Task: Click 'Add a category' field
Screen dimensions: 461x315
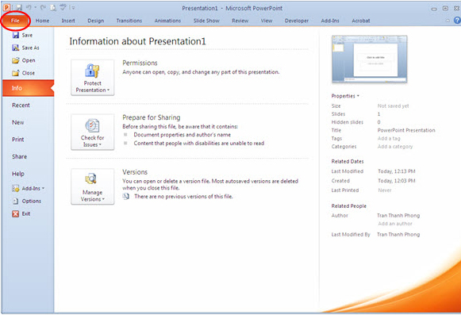Action: point(395,147)
